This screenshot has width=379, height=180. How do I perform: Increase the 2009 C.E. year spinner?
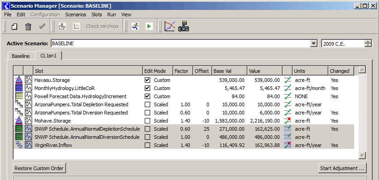pyautogui.click(x=368, y=42)
